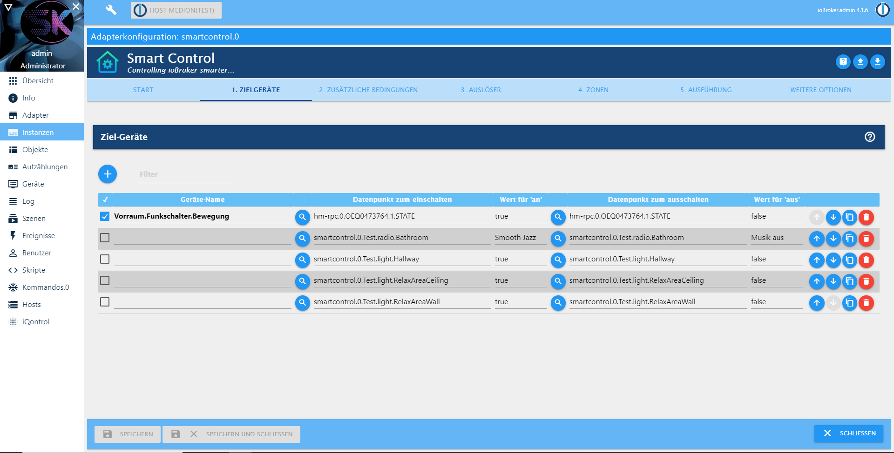The width and height of the screenshot is (894, 453).
Task: Toggle the select-all checkbox in table header
Action: pyautogui.click(x=105, y=200)
